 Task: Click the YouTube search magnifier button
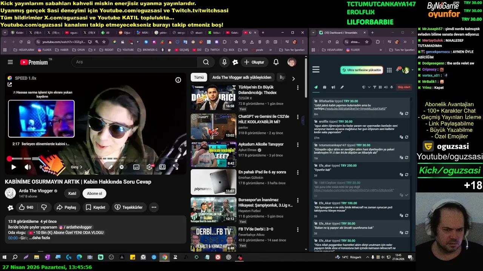[x=206, y=62]
